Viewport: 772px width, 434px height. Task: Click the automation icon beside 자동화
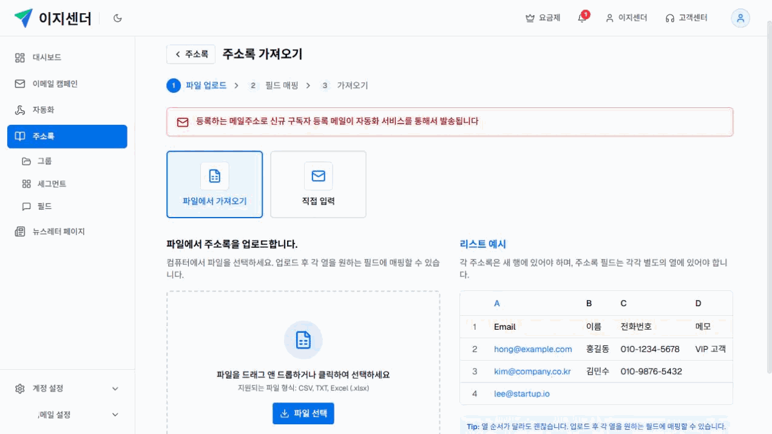(x=20, y=110)
